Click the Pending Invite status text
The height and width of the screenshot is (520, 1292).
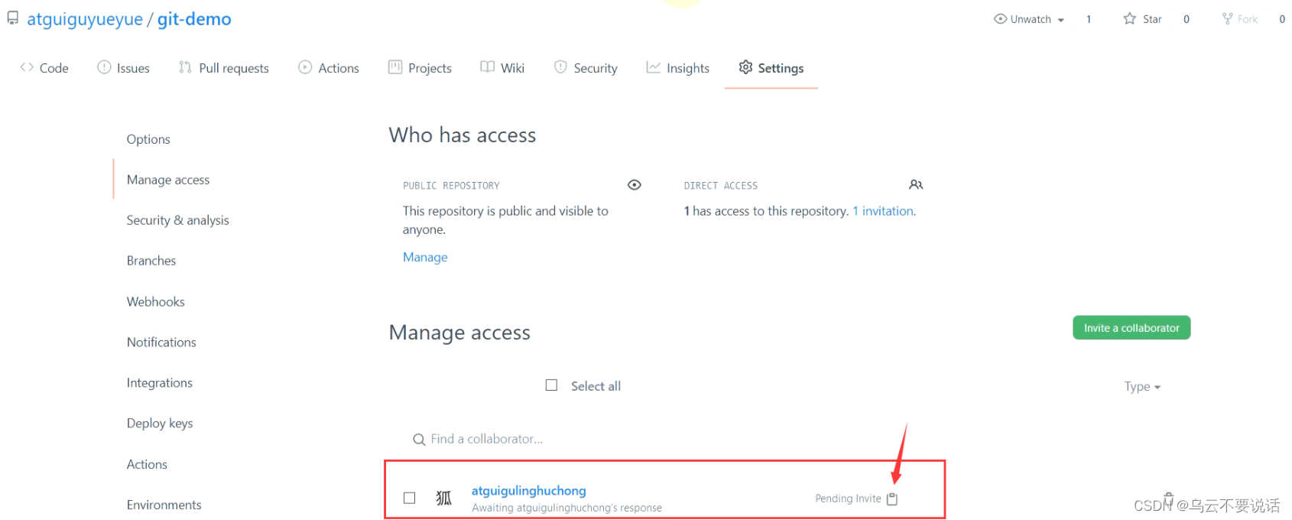pyautogui.click(x=848, y=499)
